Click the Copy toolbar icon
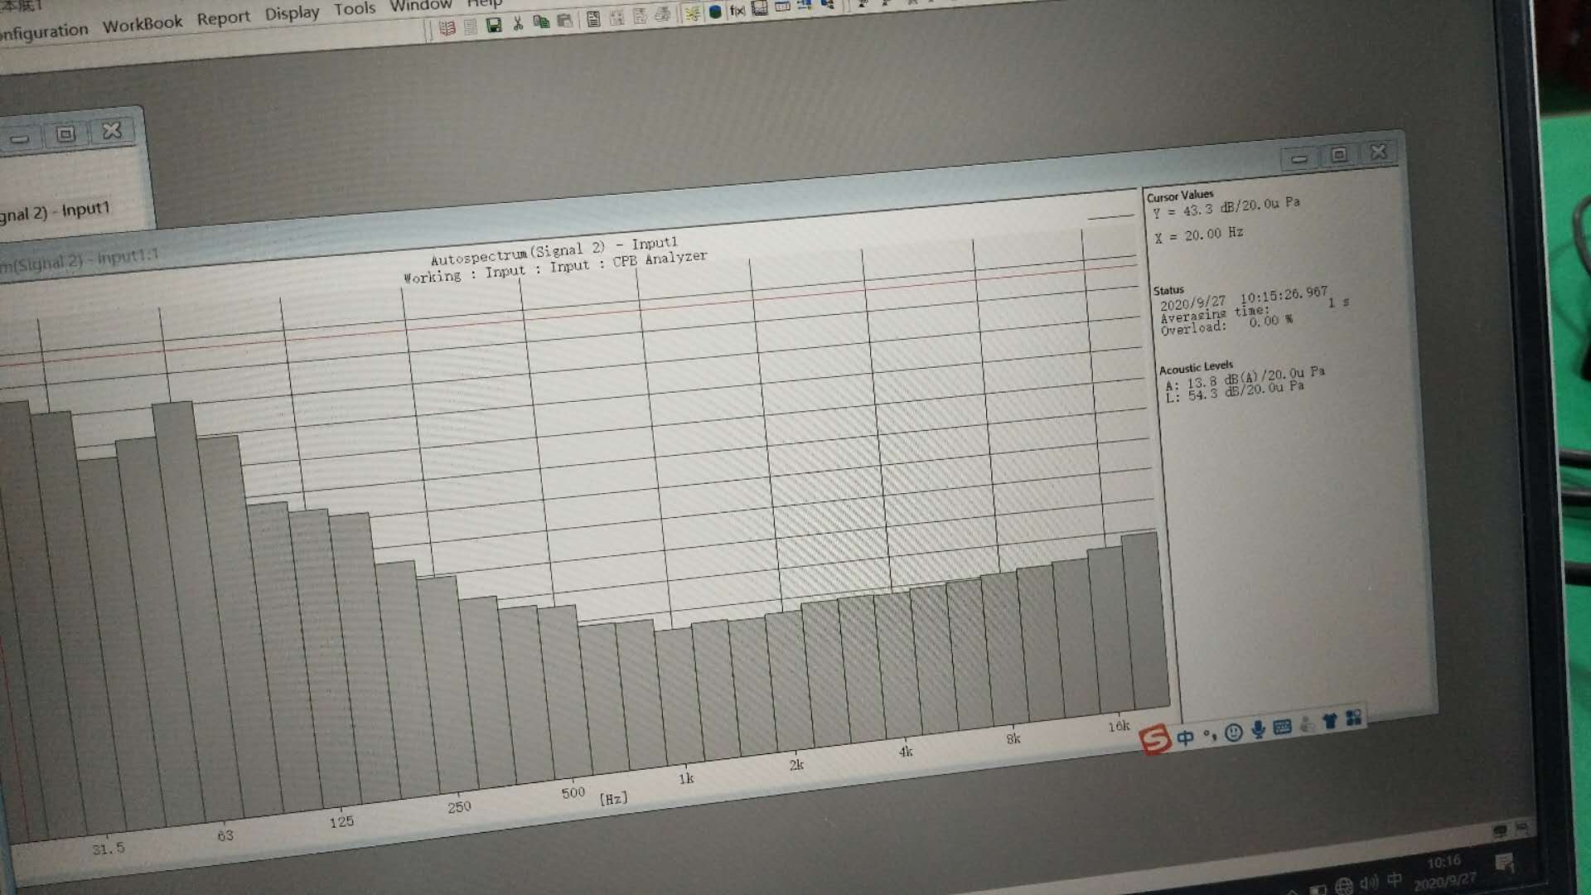The image size is (1591, 895). point(541,22)
